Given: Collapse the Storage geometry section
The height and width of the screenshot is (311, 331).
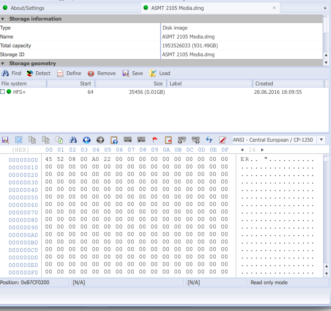Looking at the screenshot, I should tap(3, 64).
